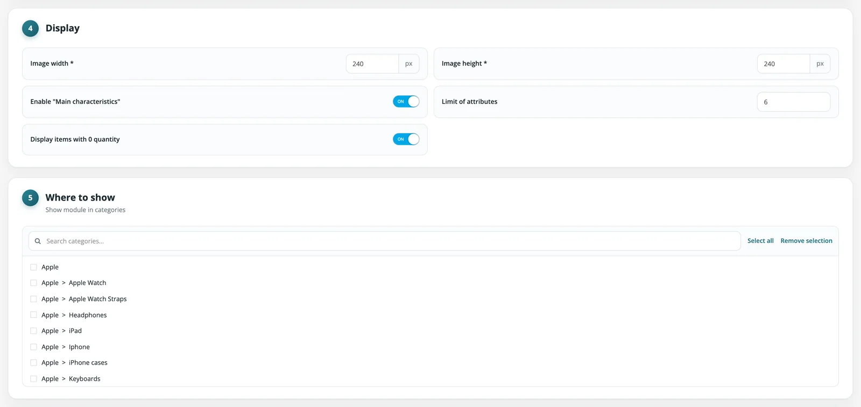Click the Display section heading
This screenshot has width=861, height=407.
tap(62, 28)
